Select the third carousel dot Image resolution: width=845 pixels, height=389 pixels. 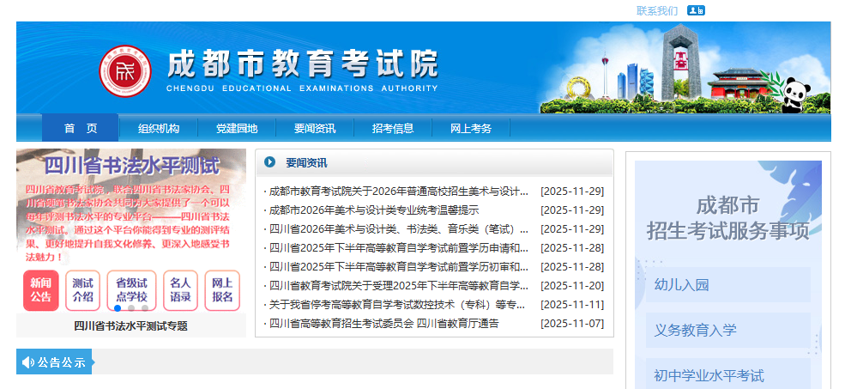pos(144,308)
